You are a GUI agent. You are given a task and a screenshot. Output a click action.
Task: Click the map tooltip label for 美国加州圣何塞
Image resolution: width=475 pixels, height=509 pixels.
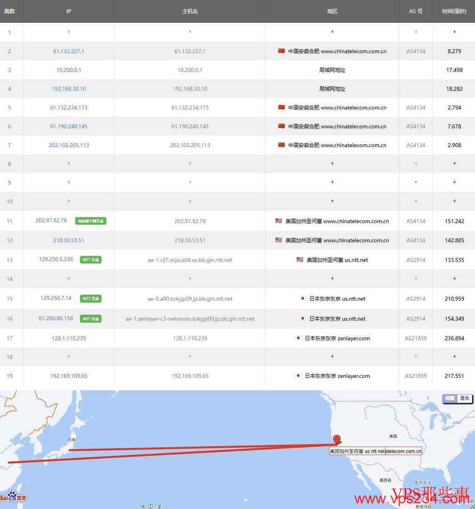coord(375,451)
